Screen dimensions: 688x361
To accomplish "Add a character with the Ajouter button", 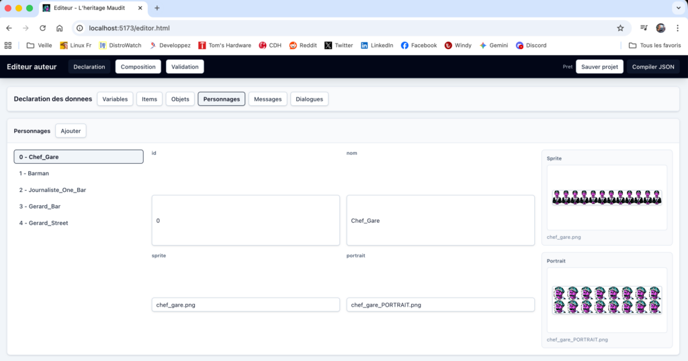I will (71, 131).
